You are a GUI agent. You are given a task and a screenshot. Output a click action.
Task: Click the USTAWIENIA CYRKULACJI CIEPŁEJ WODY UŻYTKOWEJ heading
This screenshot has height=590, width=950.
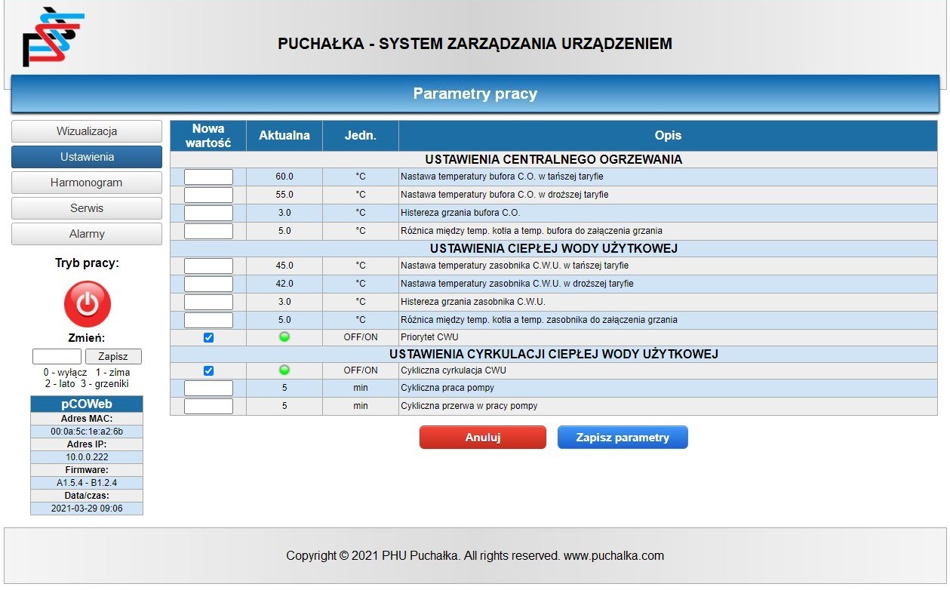(x=554, y=354)
